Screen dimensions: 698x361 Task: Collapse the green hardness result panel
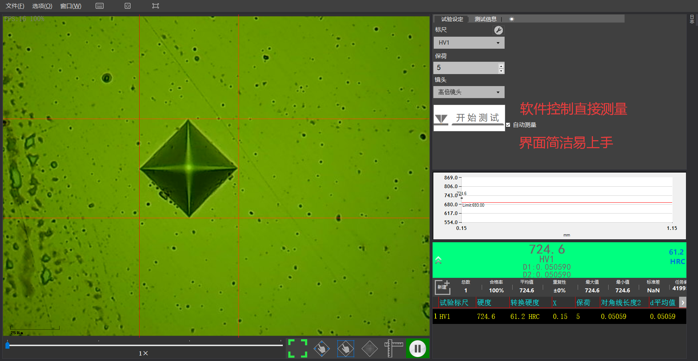click(x=438, y=260)
